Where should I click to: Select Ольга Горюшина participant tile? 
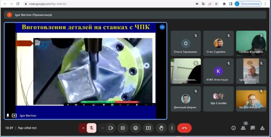(x=186, y=43)
